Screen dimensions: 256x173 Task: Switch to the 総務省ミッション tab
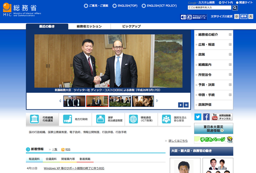(89, 26)
